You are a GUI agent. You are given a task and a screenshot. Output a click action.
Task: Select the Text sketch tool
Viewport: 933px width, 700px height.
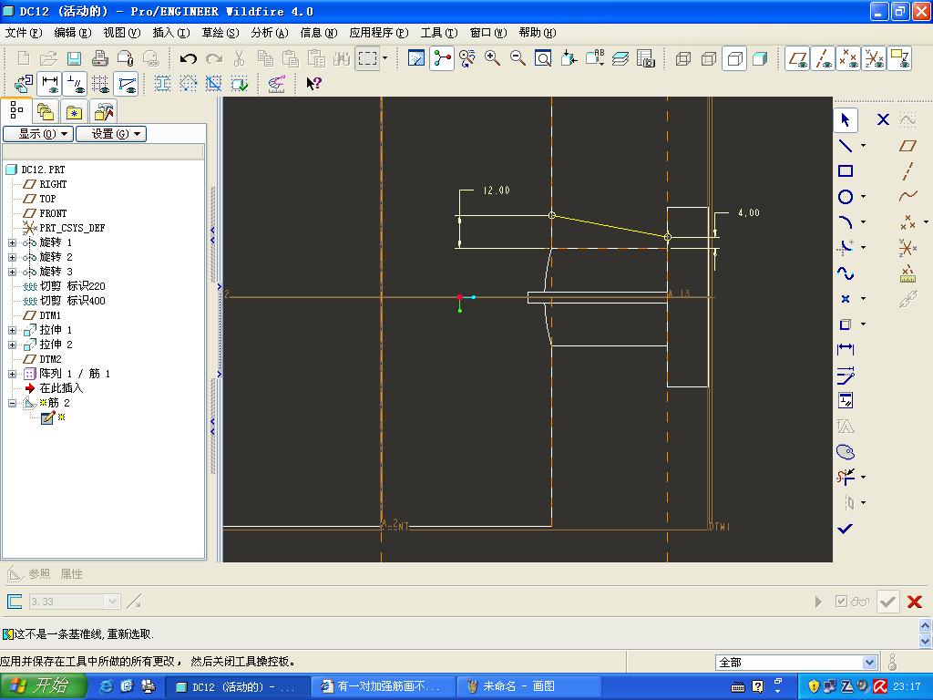845,427
